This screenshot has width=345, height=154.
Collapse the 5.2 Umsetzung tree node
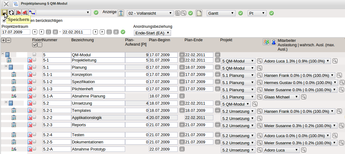pos(6,103)
